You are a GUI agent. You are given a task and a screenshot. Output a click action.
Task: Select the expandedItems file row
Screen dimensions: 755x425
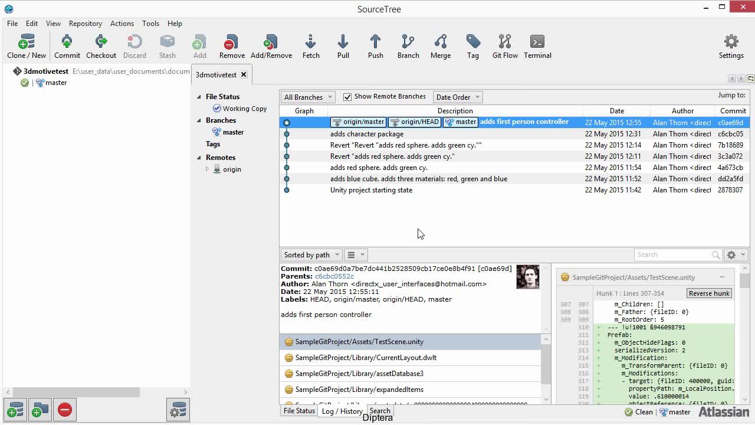pyautogui.click(x=410, y=390)
